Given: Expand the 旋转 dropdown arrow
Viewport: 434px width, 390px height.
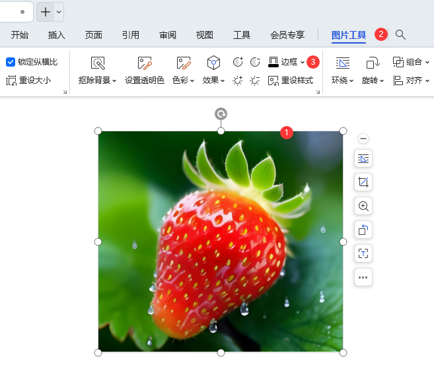Looking at the screenshot, I should [x=382, y=81].
